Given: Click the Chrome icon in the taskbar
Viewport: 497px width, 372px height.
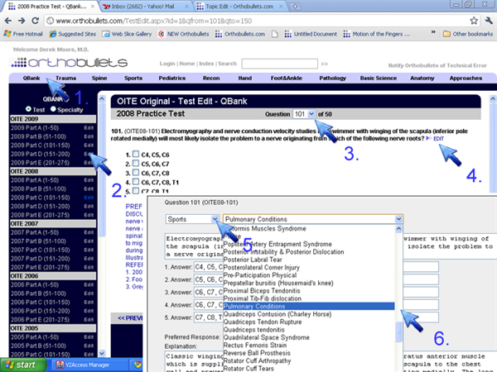Looking at the screenshot, I should 138,365.
